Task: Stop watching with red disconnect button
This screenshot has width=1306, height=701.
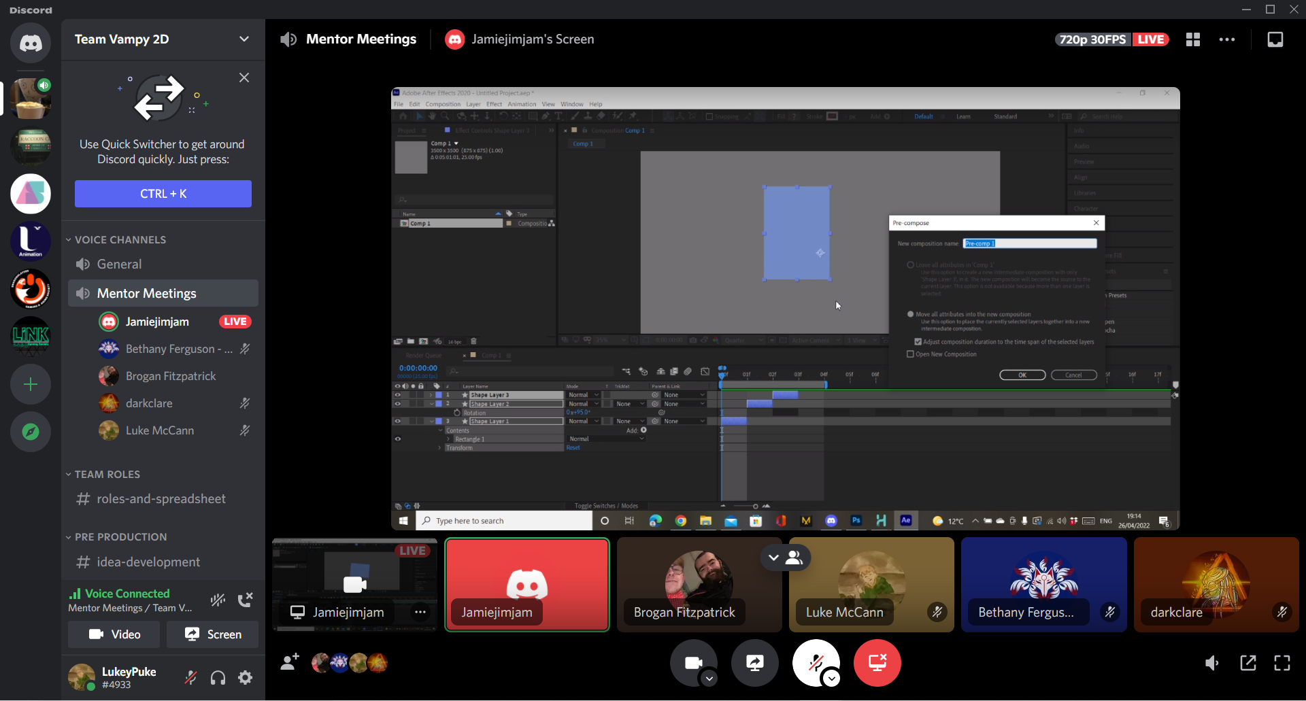Action: click(x=877, y=662)
